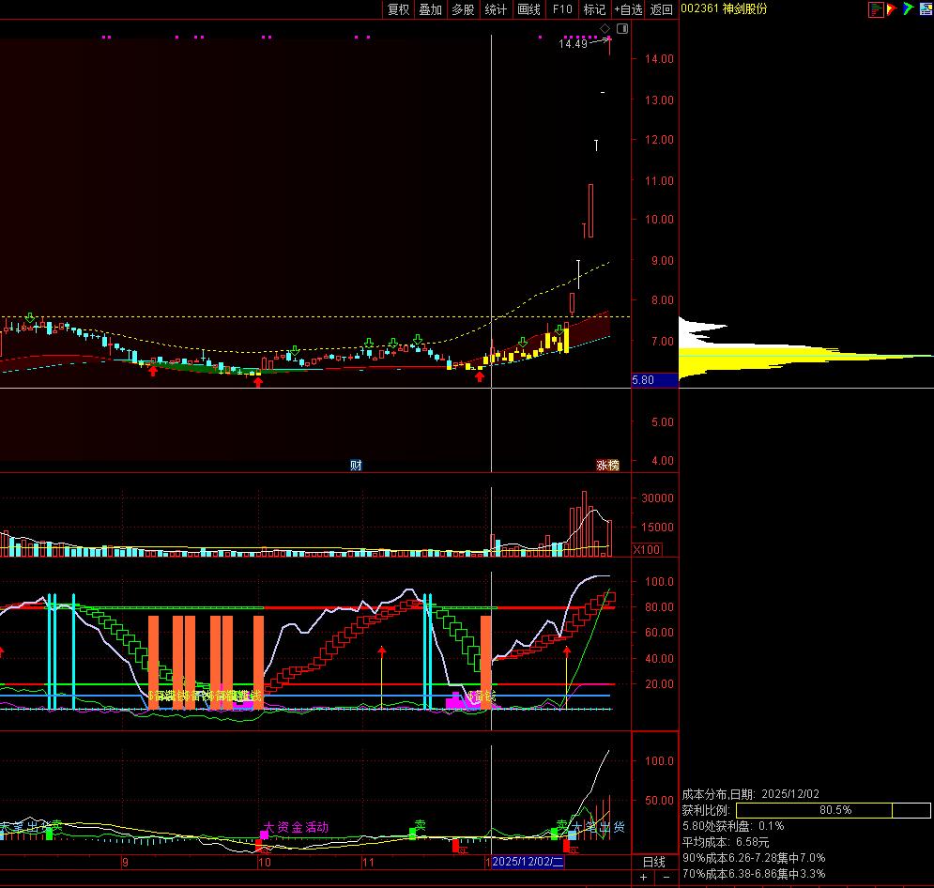Image resolution: width=934 pixels, height=888 pixels.
Task: Click the 返回 back button
Action: [662, 9]
